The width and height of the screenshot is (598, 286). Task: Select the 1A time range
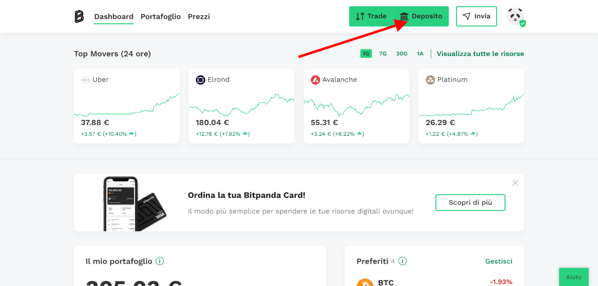[420, 54]
